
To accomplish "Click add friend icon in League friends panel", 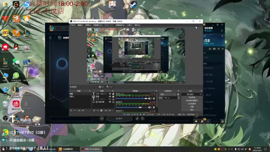I will 210,49.
